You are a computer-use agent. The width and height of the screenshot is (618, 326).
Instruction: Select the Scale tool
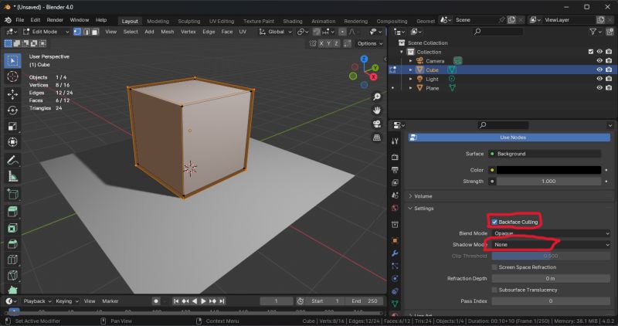[x=12, y=126]
